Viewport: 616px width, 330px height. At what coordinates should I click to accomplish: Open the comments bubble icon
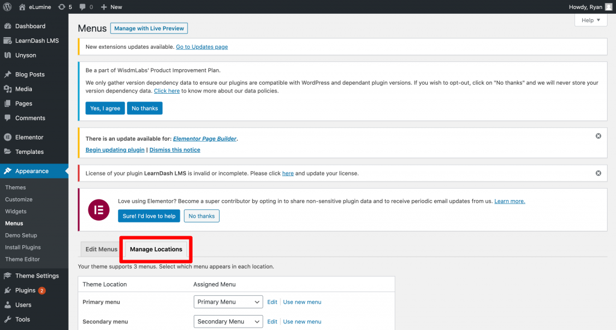(x=82, y=7)
